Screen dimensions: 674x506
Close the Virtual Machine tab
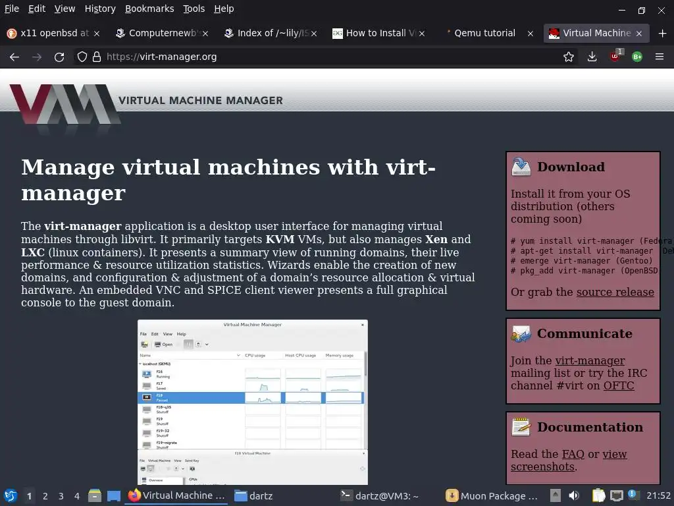tap(638, 34)
